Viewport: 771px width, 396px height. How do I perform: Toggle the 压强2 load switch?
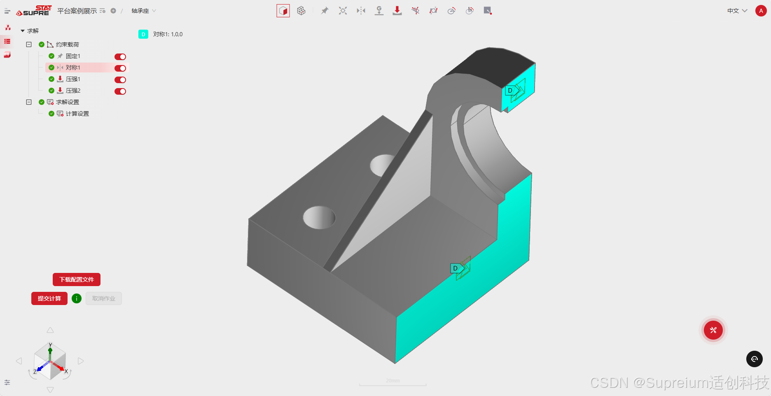[x=120, y=91]
